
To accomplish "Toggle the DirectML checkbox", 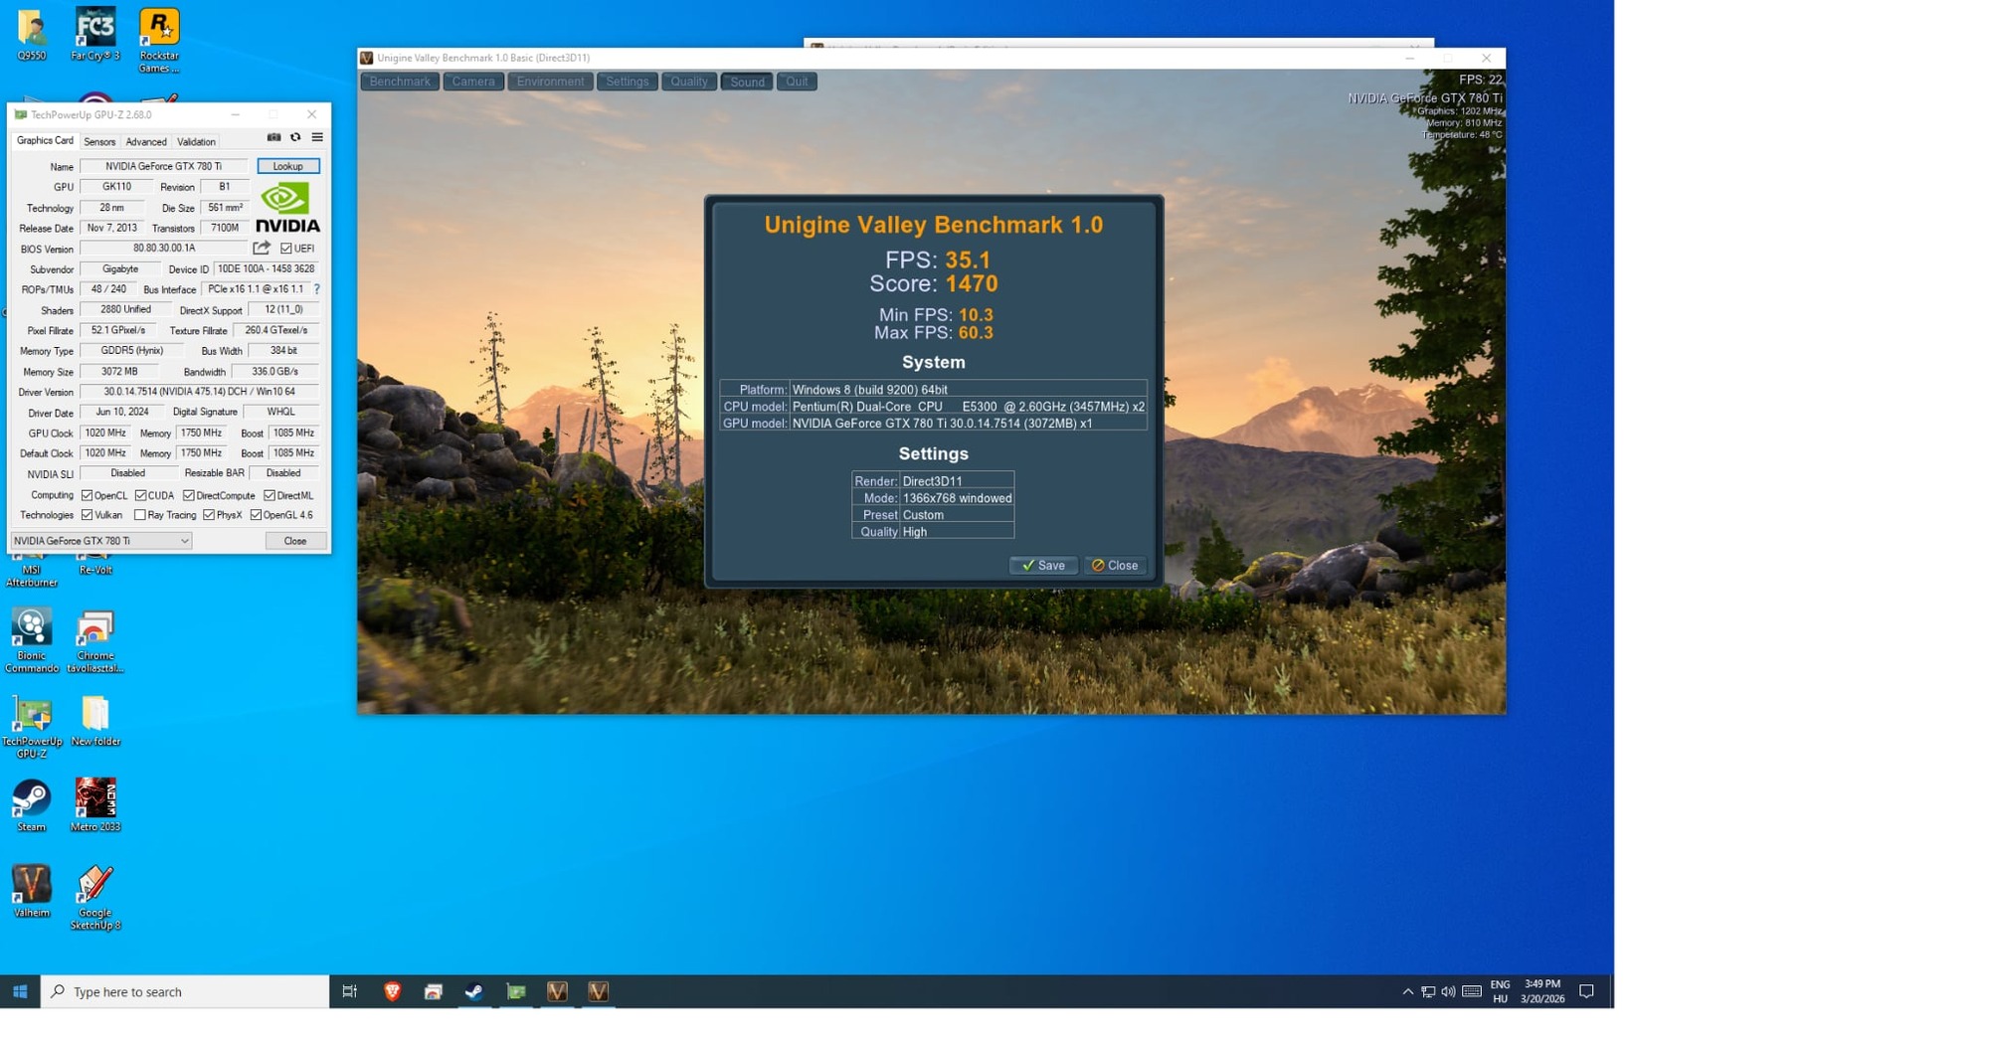I will point(270,495).
